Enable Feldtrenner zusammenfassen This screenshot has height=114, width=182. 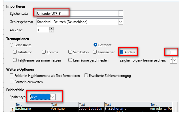tap(15, 60)
